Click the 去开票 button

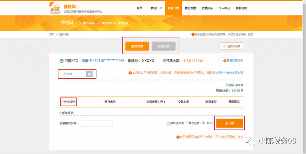click(229, 123)
